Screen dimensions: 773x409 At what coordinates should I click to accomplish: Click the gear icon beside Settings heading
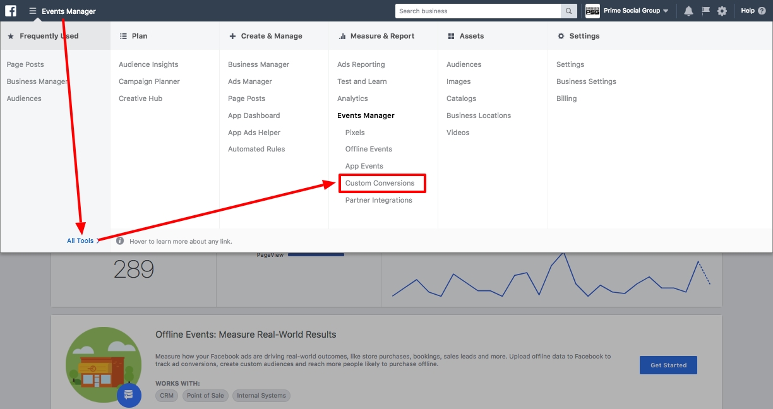click(x=561, y=37)
